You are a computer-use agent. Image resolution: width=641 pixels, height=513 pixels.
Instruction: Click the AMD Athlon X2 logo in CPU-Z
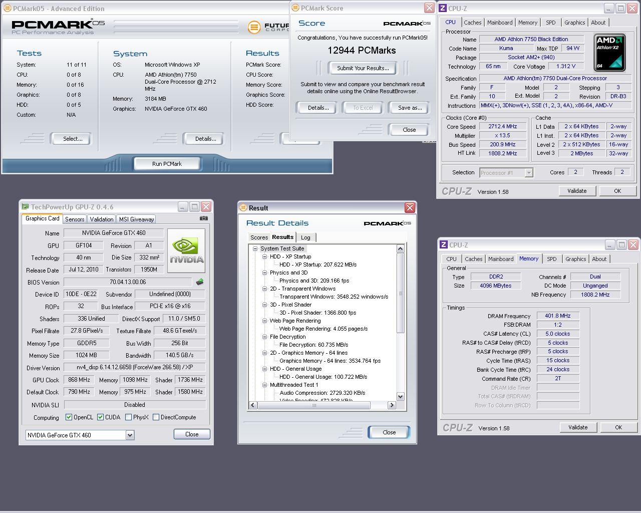coord(609,53)
